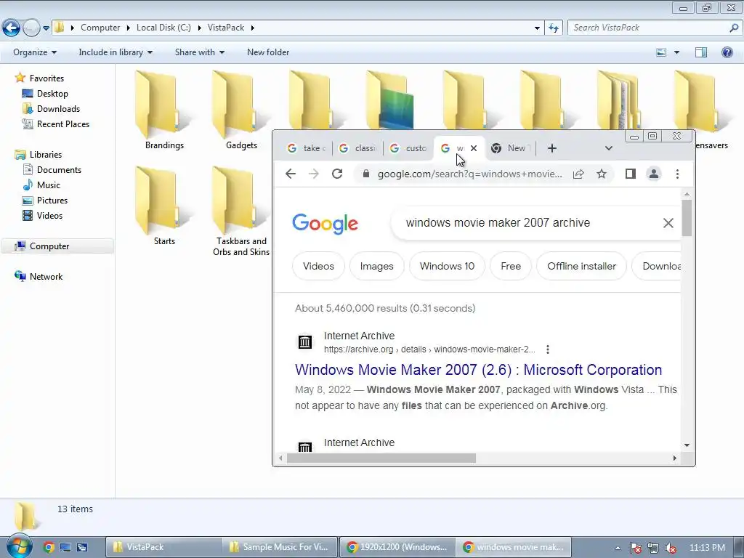
Task: Open Share with menu
Action: 199,52
